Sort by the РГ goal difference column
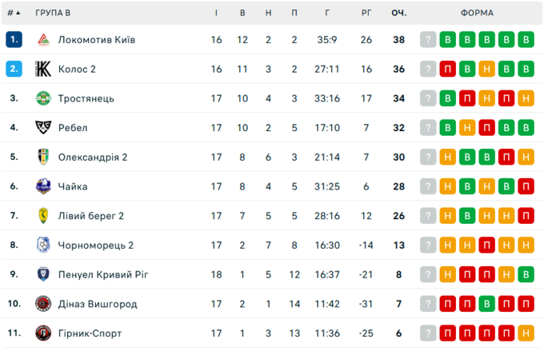 coord(366,13)
